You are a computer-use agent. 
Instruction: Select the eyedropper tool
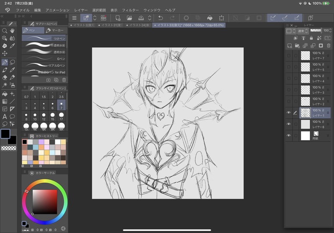(x=13, y=46)
